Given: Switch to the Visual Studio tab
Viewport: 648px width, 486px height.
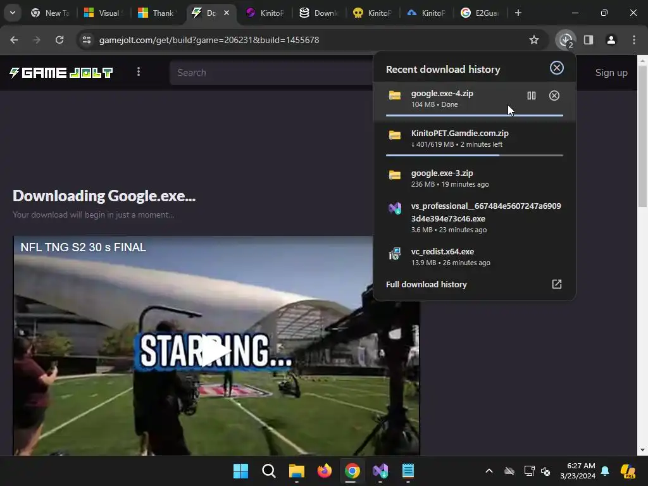Looking at the screenshot, I should [103, 13].
